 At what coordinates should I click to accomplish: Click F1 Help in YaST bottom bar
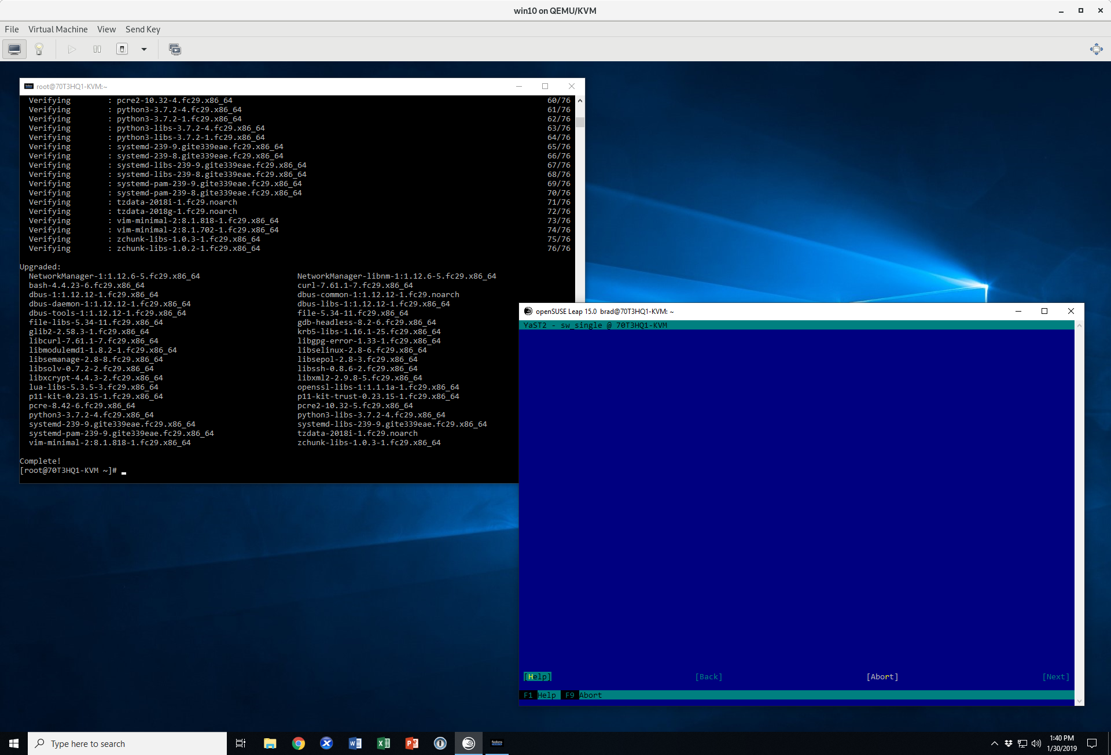[x=540, y=695]
